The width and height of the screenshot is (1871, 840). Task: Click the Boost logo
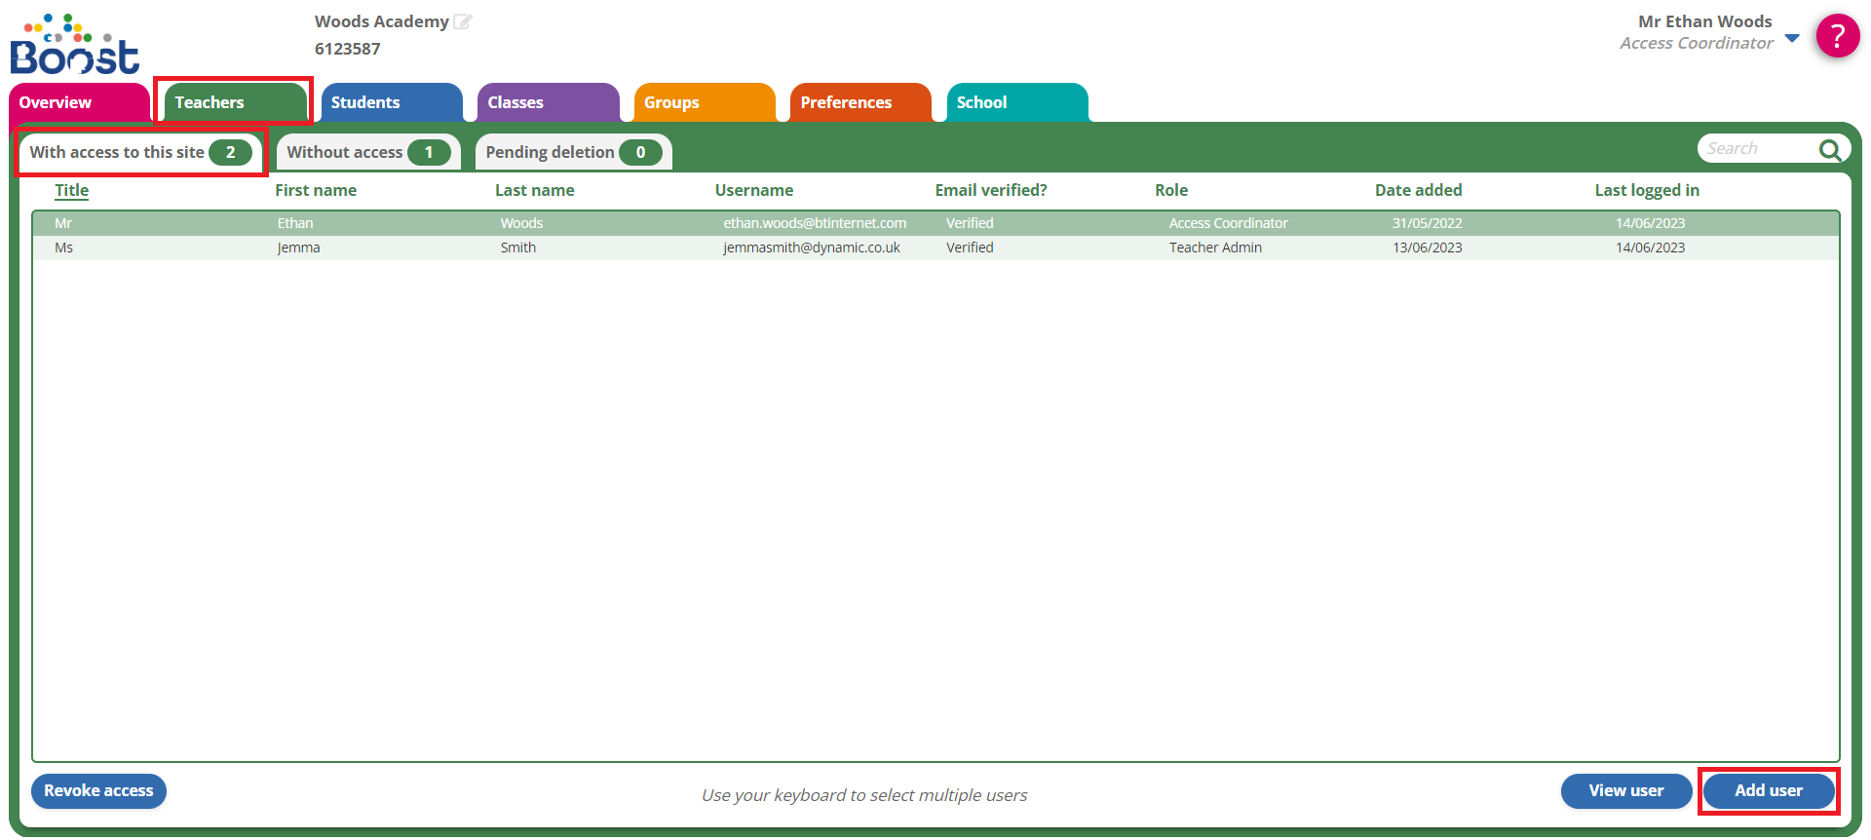point(75,46)
